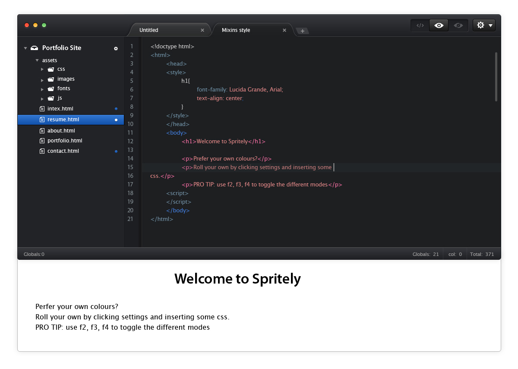Expand the css folder arrow
The height and width of the screenshot is (369, 518).
(42, 69)
